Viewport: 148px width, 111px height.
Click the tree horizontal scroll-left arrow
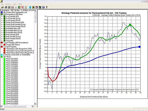1,106
